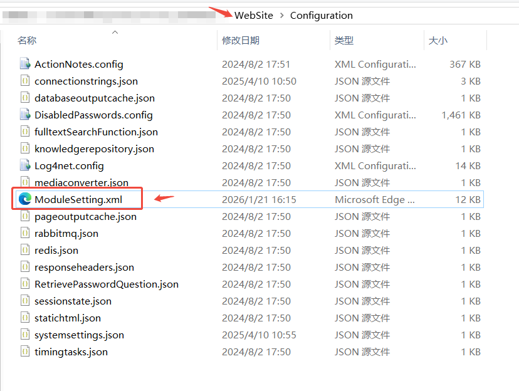Sort files by 大小 column header

tap(438, 40)
